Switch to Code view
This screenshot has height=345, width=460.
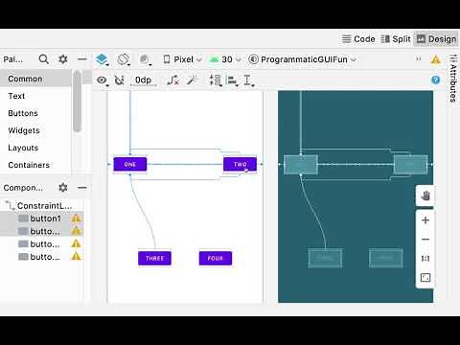tap(358, 39)
